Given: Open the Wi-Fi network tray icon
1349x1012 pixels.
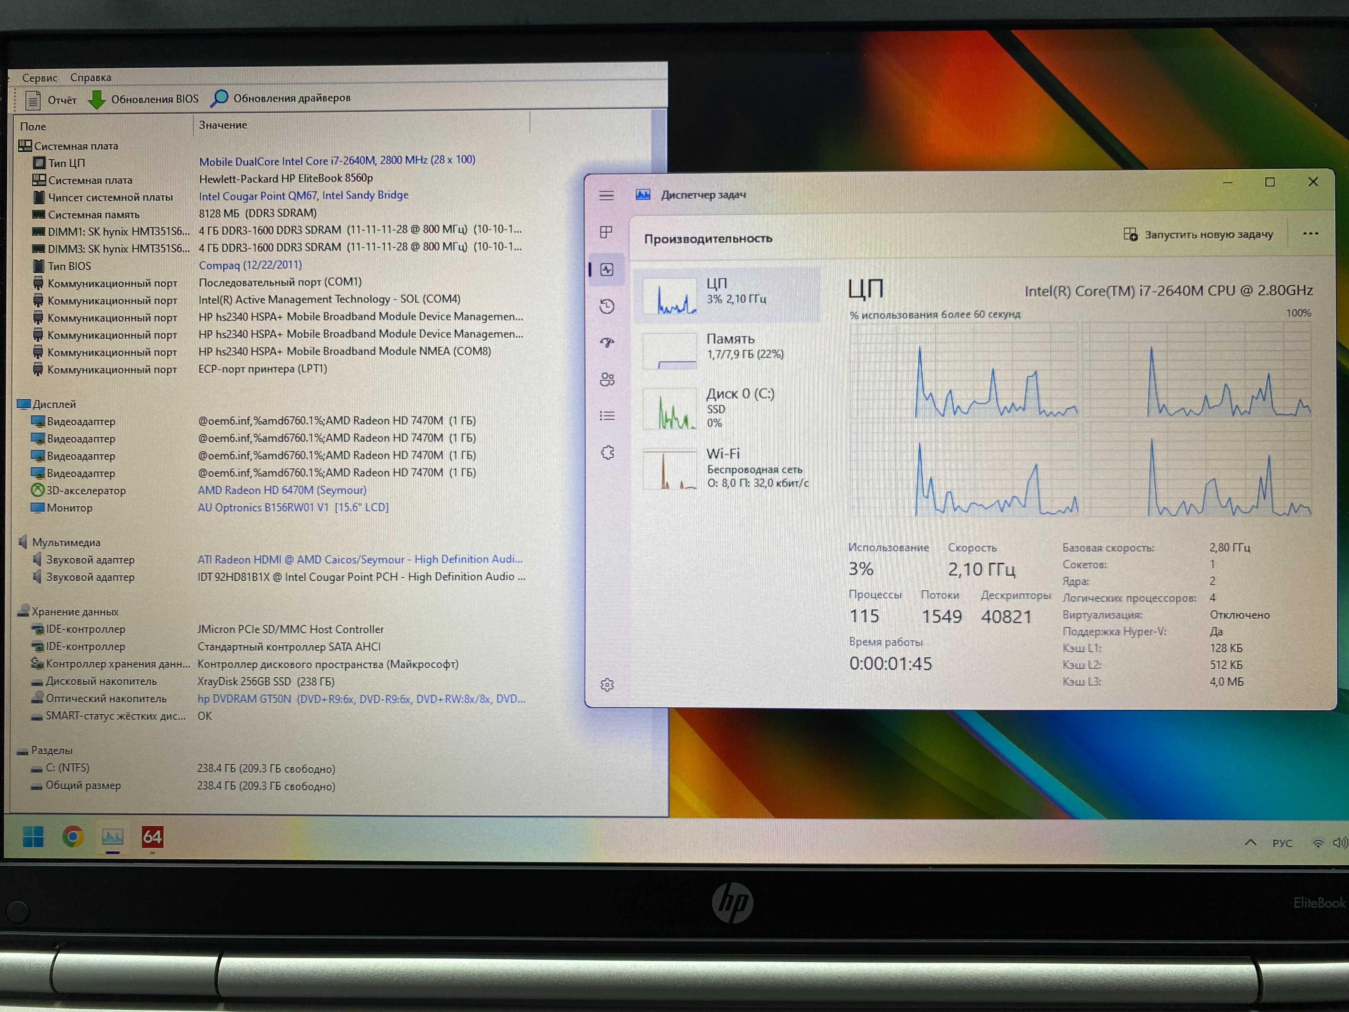Looking at the screenshot, I should coord(1317,843).
